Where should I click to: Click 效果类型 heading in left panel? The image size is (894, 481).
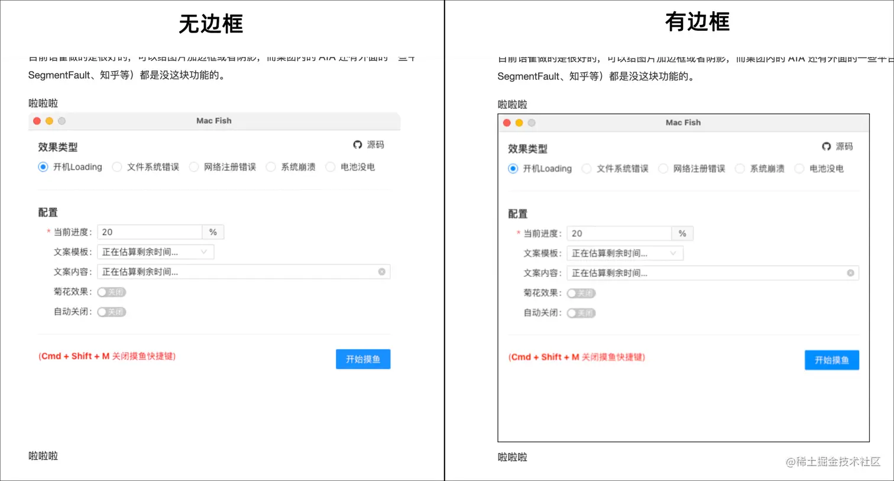(x=58, y=147)
